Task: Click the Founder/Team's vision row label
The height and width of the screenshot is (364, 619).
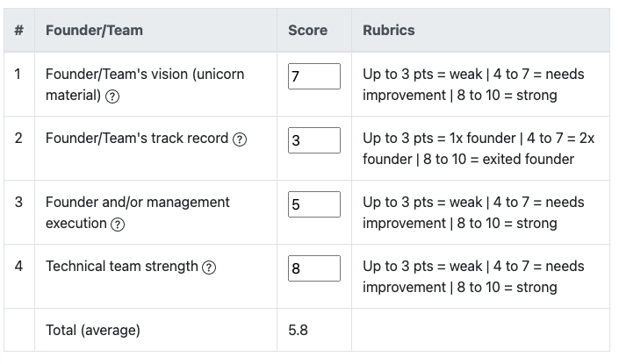Action: coord(144,75)
